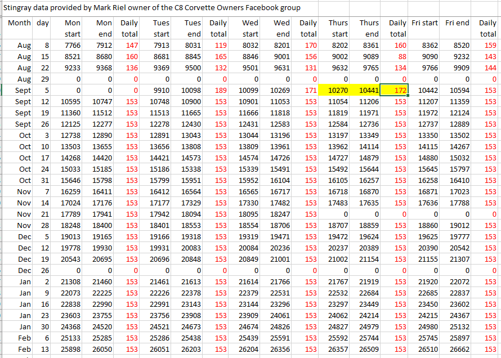This screenshot has height=358, width=501.
Task: Select Thurs start cell 21767
Action: pos(338,282)
